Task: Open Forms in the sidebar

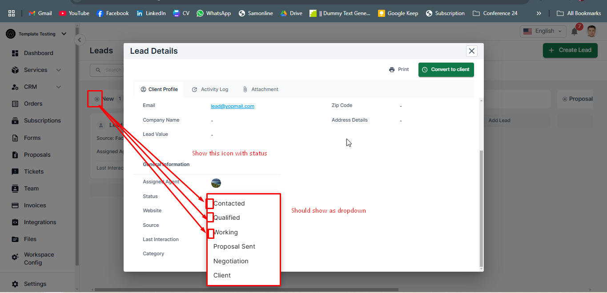Action: pyautogui.click(x=26, y=138)
